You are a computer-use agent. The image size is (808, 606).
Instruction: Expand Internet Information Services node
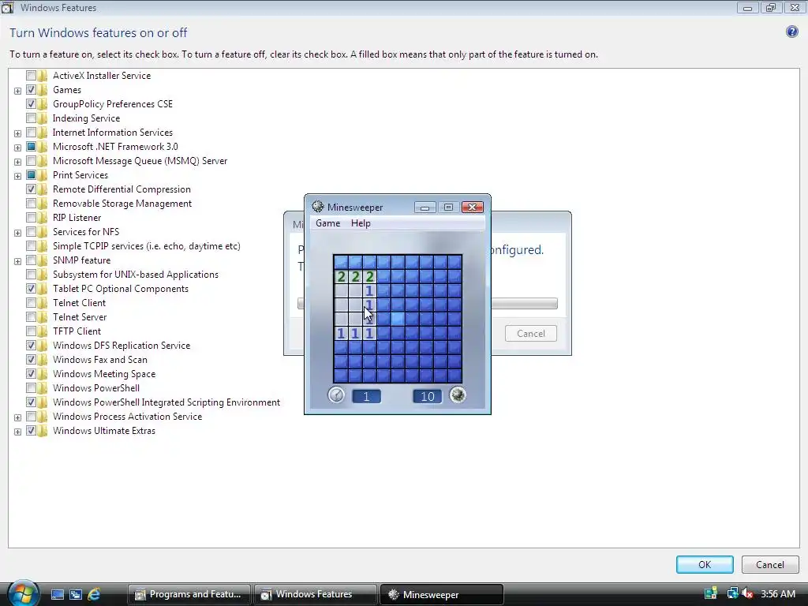coord(17,133)
